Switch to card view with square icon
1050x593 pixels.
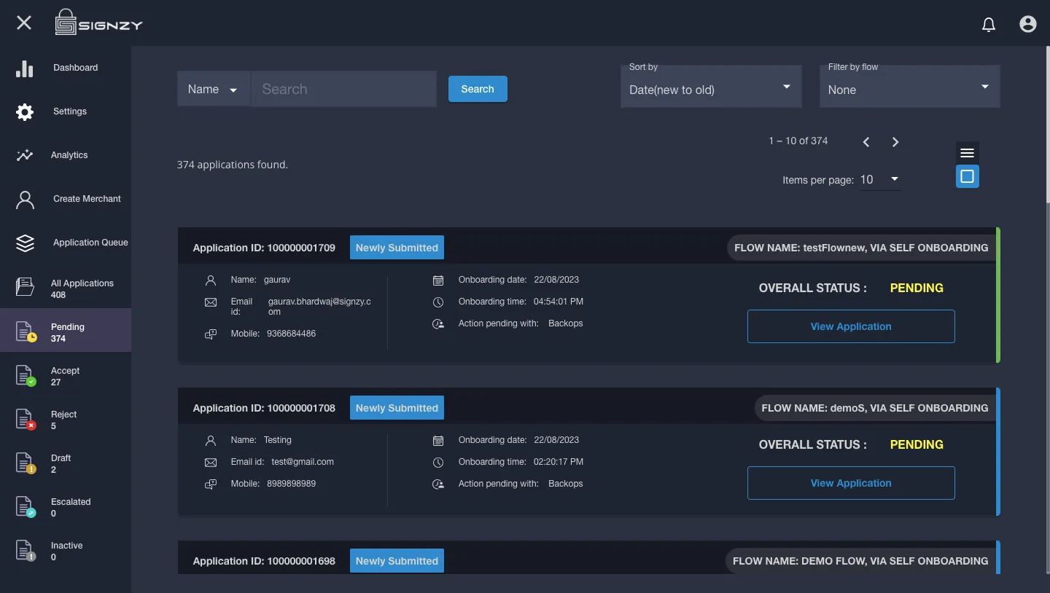[968, 176]
